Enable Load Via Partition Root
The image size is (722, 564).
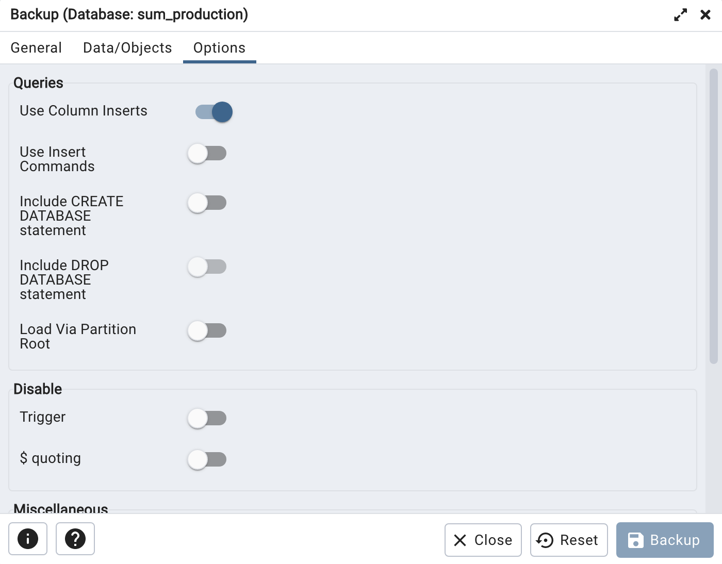(x=207, y=330)
